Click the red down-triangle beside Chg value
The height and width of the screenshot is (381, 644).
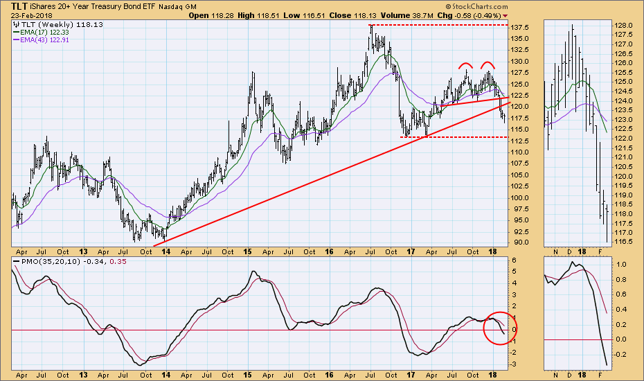(x=504, y=15)
